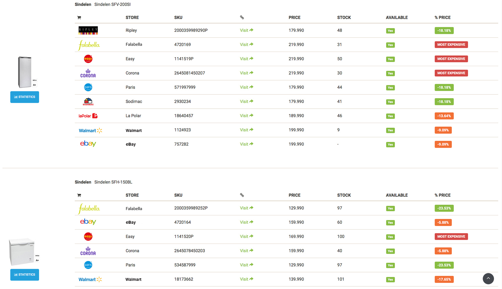Click the Paris logo in SFH-150BL table
The image size is (502, 289).
click(88, 265)
